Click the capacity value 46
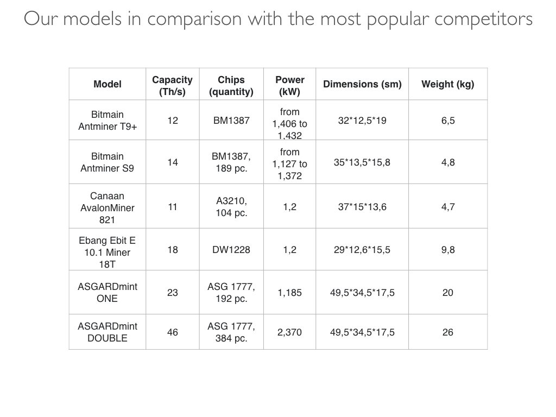Image resolution: width=556 pixels, height=417 pixels. point(172,332)
